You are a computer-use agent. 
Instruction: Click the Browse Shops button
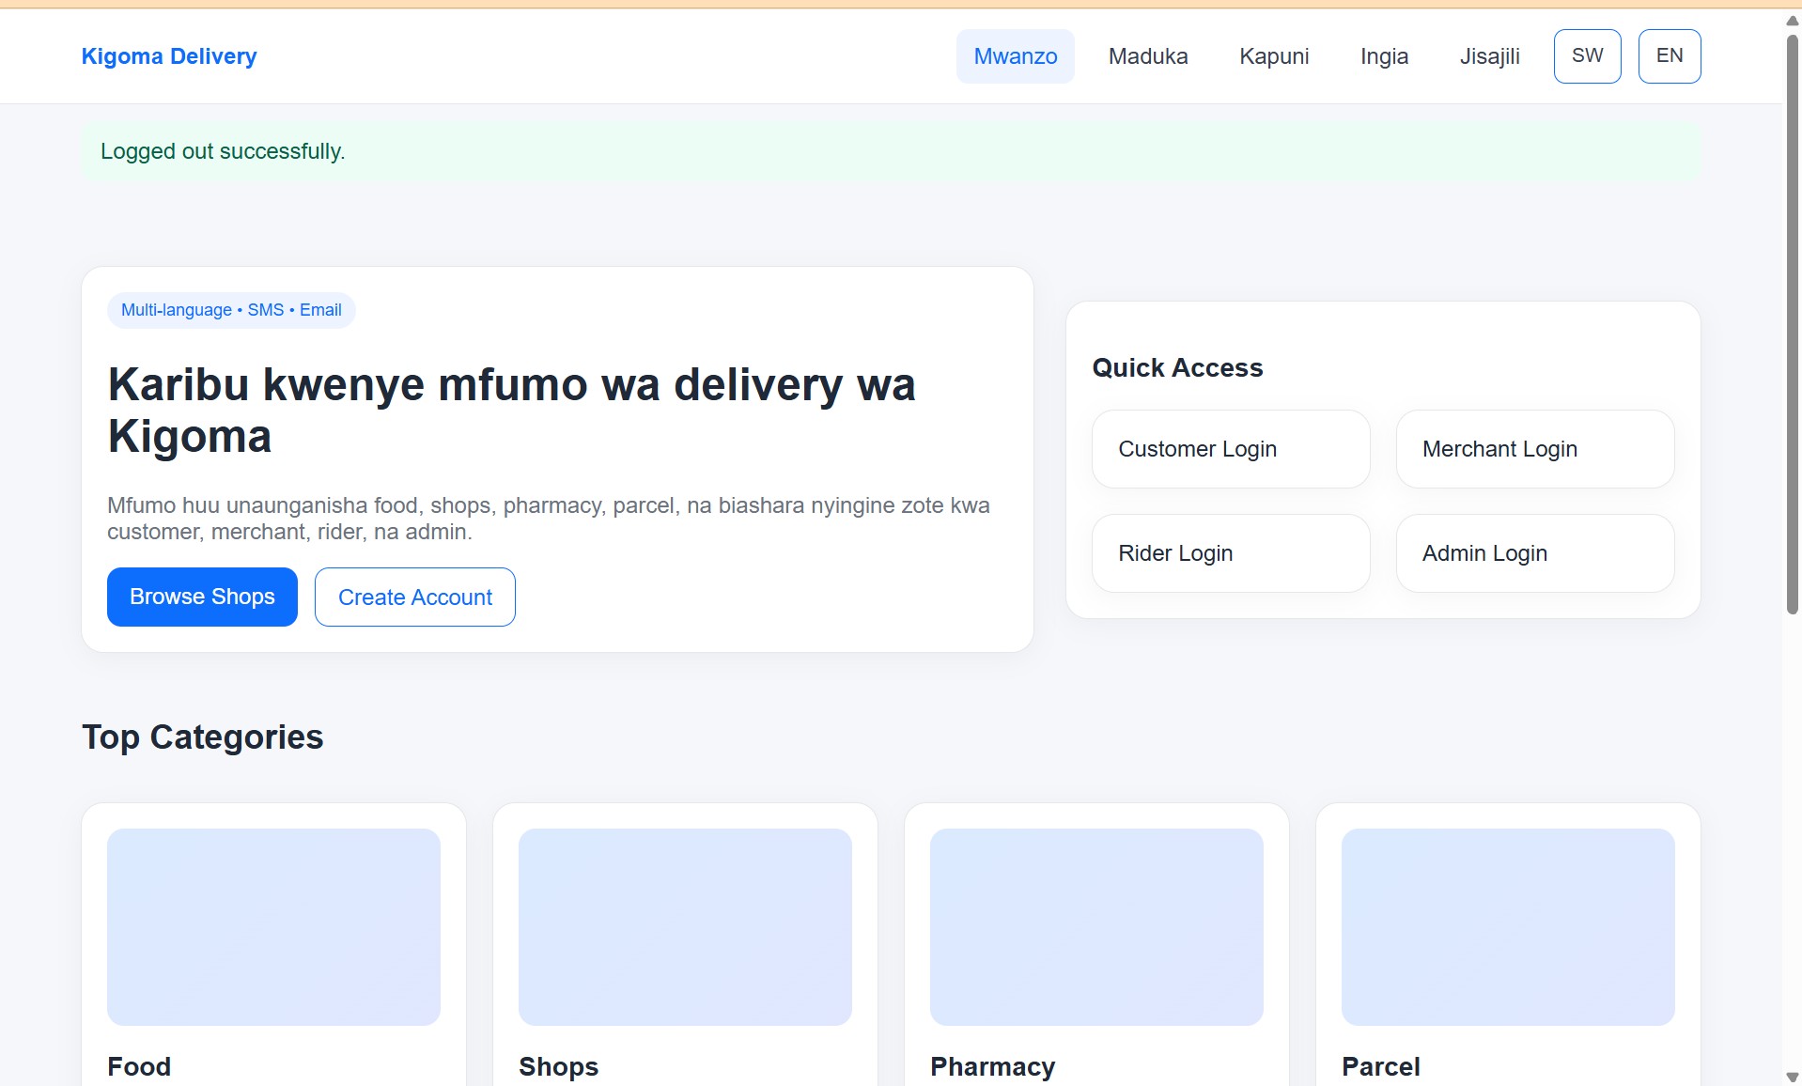click(201, 597)
